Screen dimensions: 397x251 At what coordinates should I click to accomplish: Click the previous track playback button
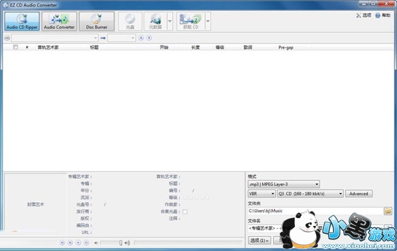62,242
